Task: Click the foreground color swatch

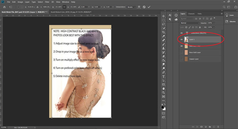Action: point(162,107)
